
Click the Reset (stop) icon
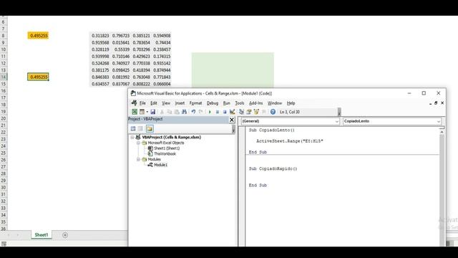[225, 112]
